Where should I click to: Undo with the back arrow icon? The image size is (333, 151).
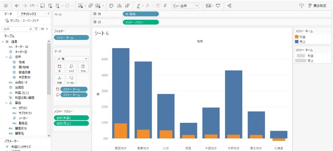(17, 6)
